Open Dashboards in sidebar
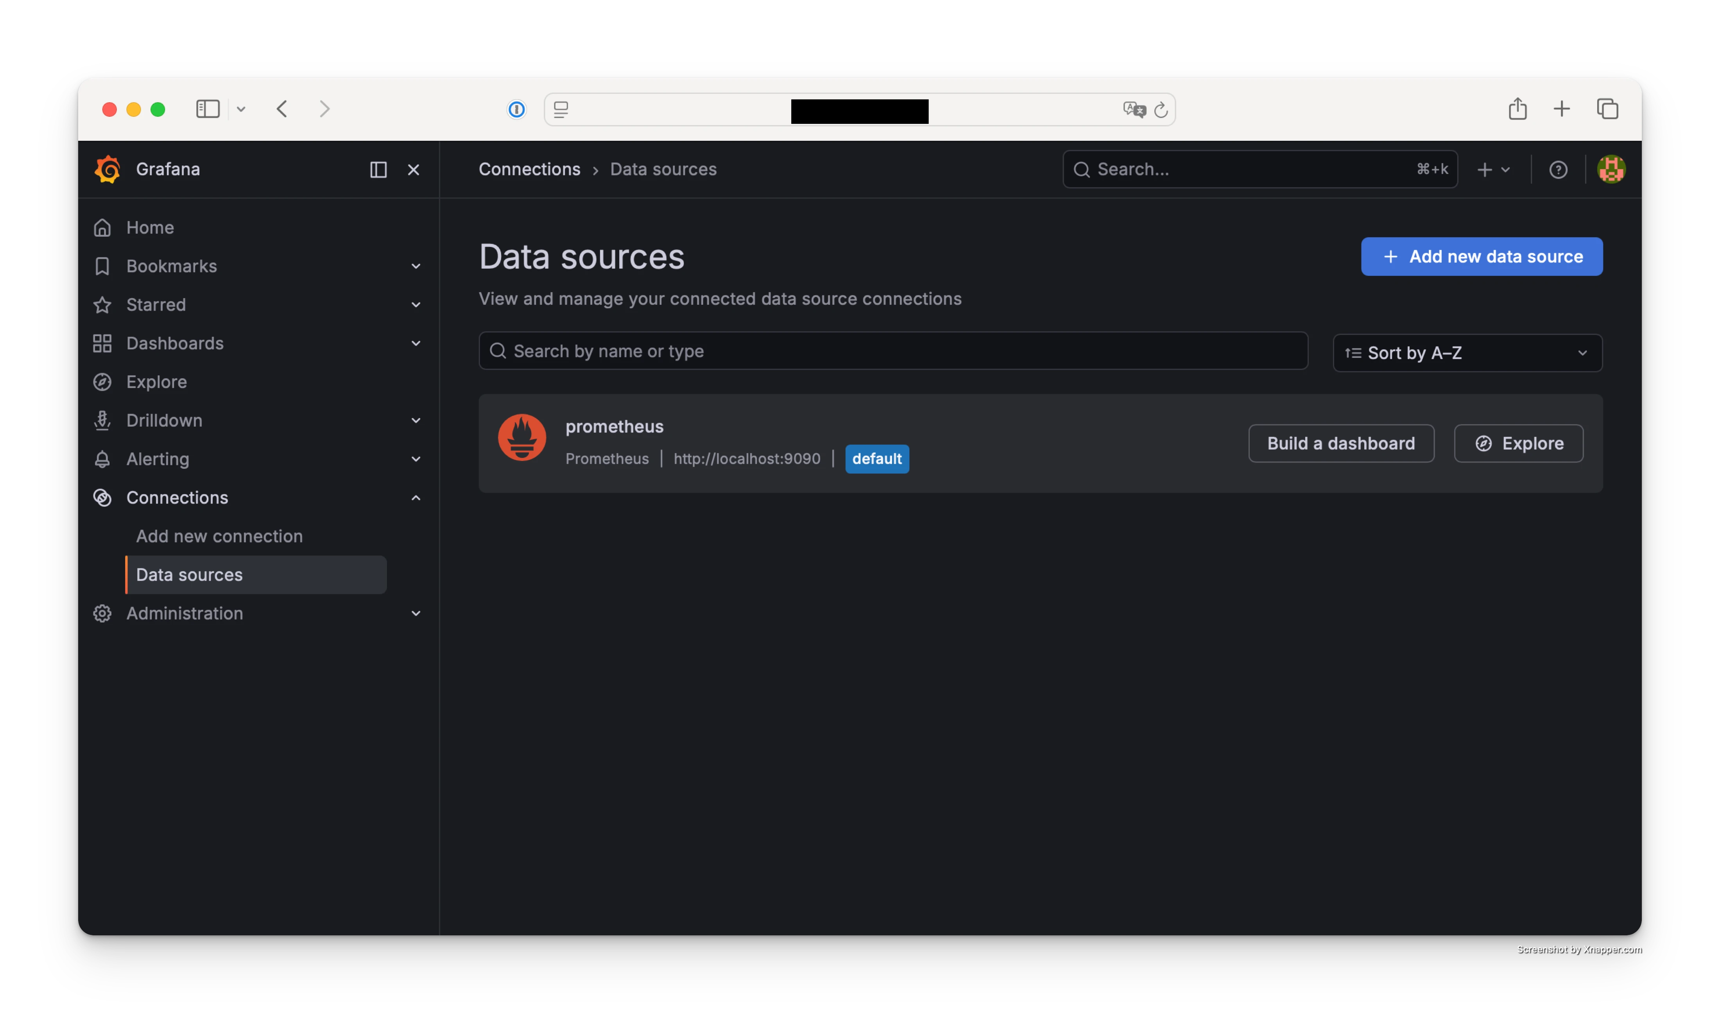The image size is (1720, 1033). click(x=175, y=343)
